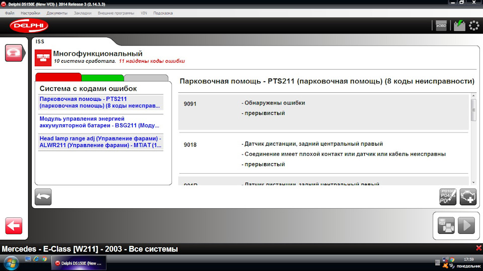483x271 pixels.
Task: Click the taskbar clock 17:59
Action: (468, 259)
